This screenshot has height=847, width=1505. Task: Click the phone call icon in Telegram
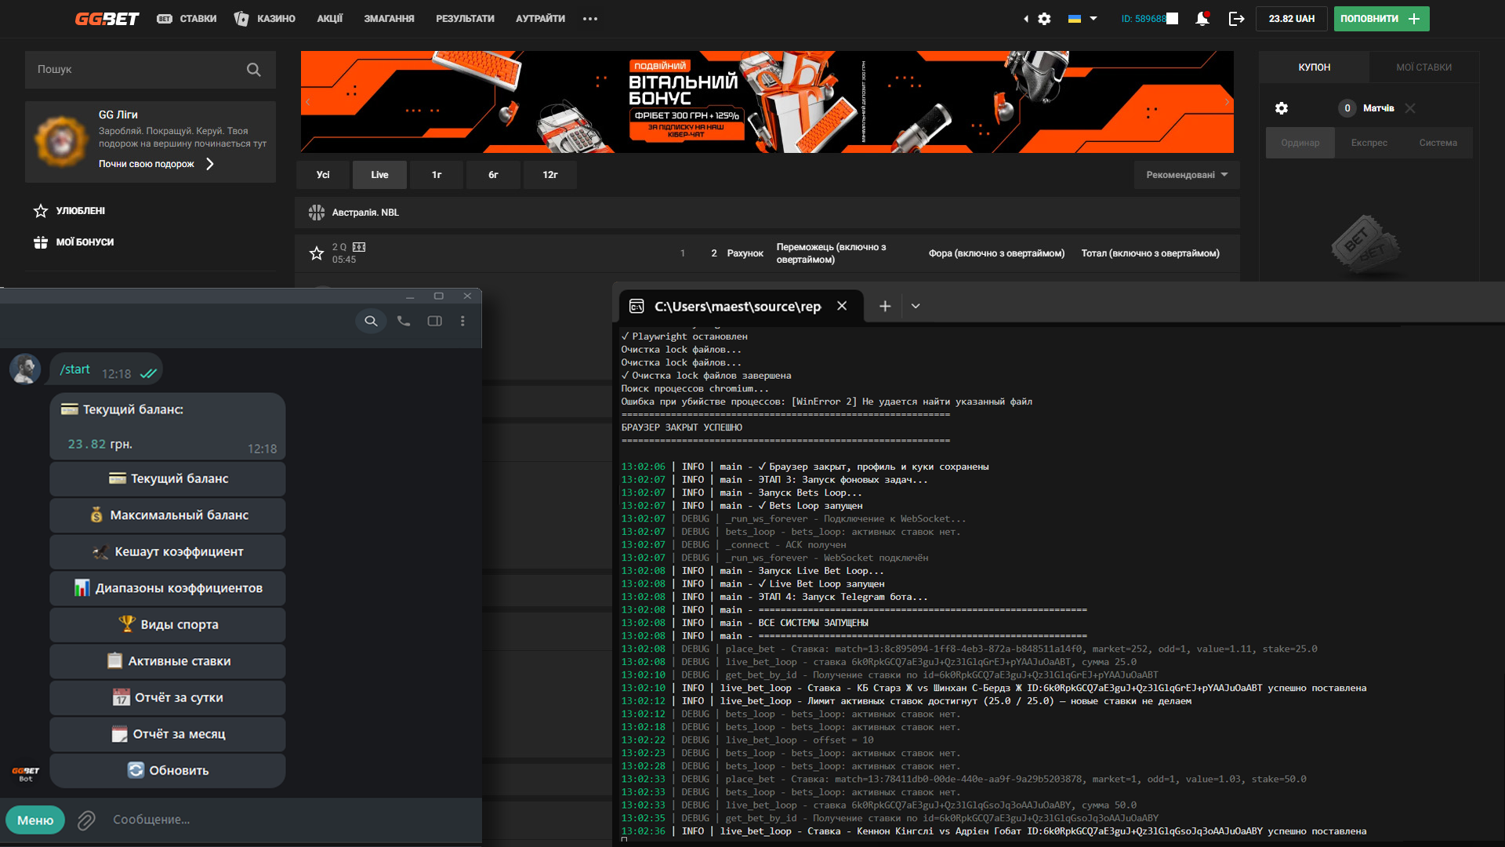[x=403, y=321]
